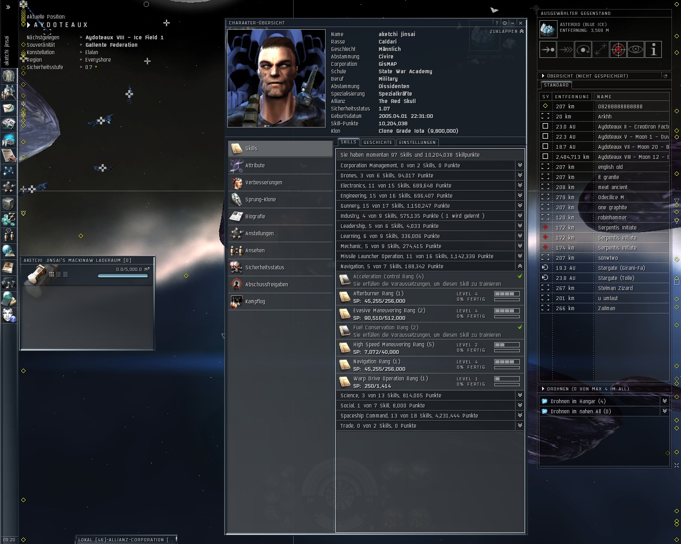
Task: Collapse the Navigation skill group
Action: pos(520,266)
